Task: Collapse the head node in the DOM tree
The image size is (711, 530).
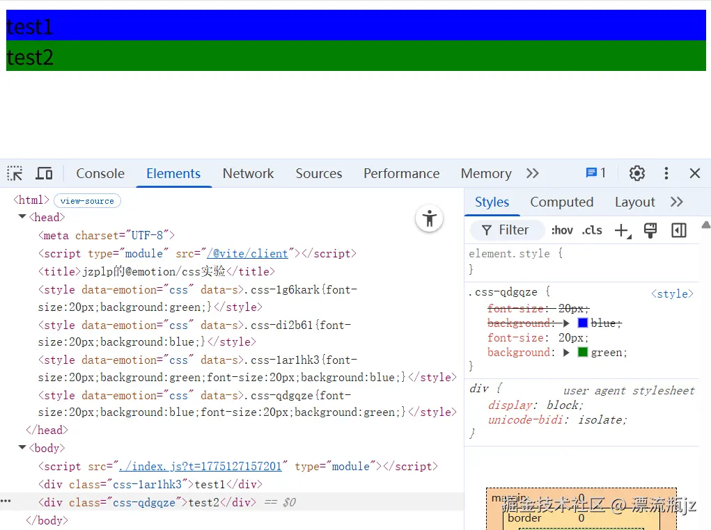Action: 22,217
